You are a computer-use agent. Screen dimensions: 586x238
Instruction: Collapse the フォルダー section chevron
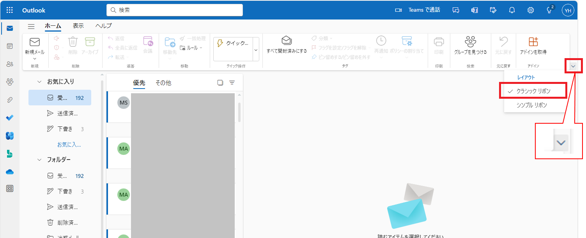tap(39, 160)
